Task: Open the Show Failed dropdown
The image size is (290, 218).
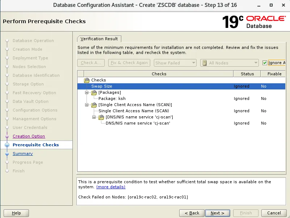Action: click(175, 63)
